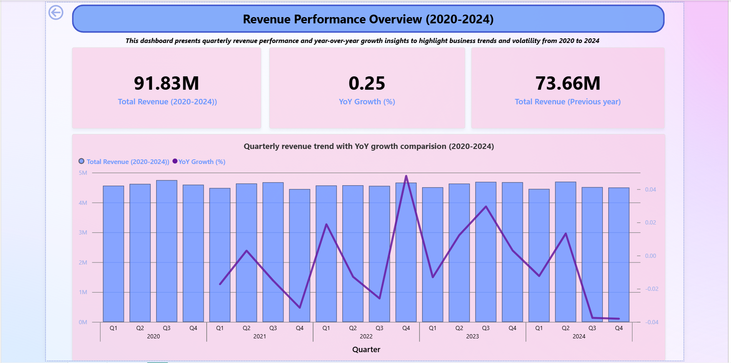The image size is (731, 363).
Task: Select the Q1 2020 revenue bar
Action: (x=114, y=254)
